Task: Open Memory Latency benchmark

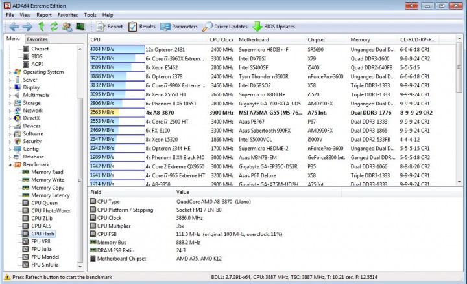Action: [51, 195]
